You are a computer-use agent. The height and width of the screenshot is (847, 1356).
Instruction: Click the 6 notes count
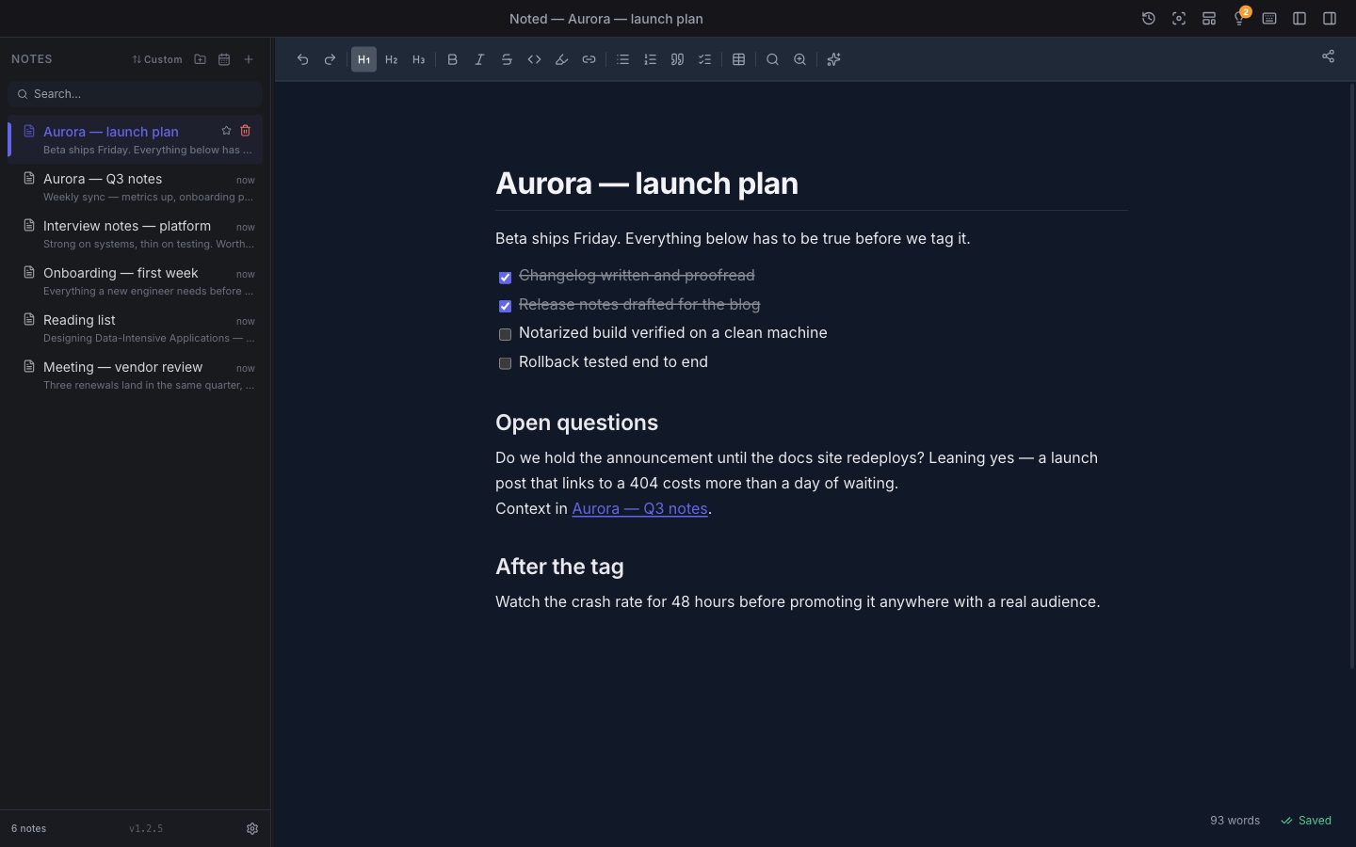pos(28,829)
